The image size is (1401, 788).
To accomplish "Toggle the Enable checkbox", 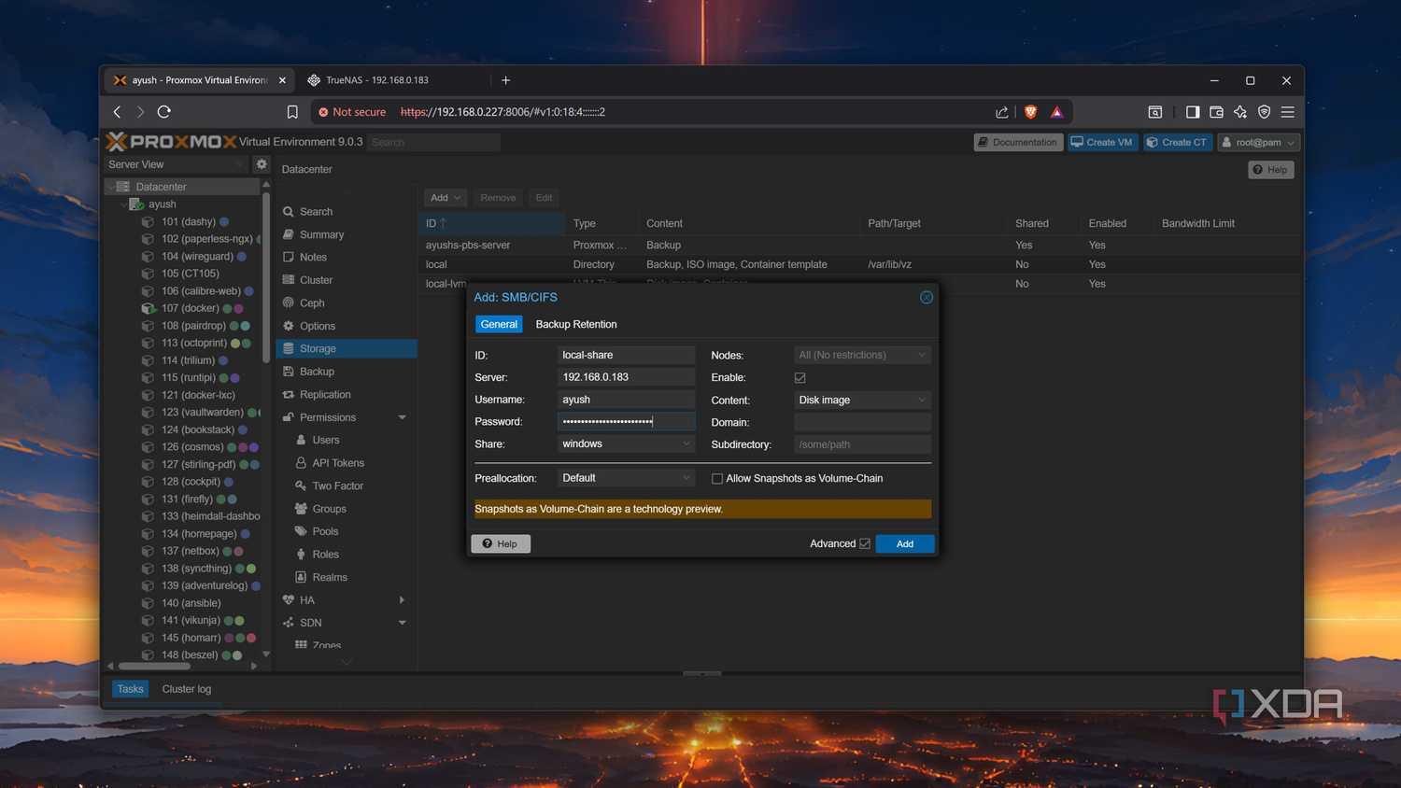I will [x=800, y=378].
